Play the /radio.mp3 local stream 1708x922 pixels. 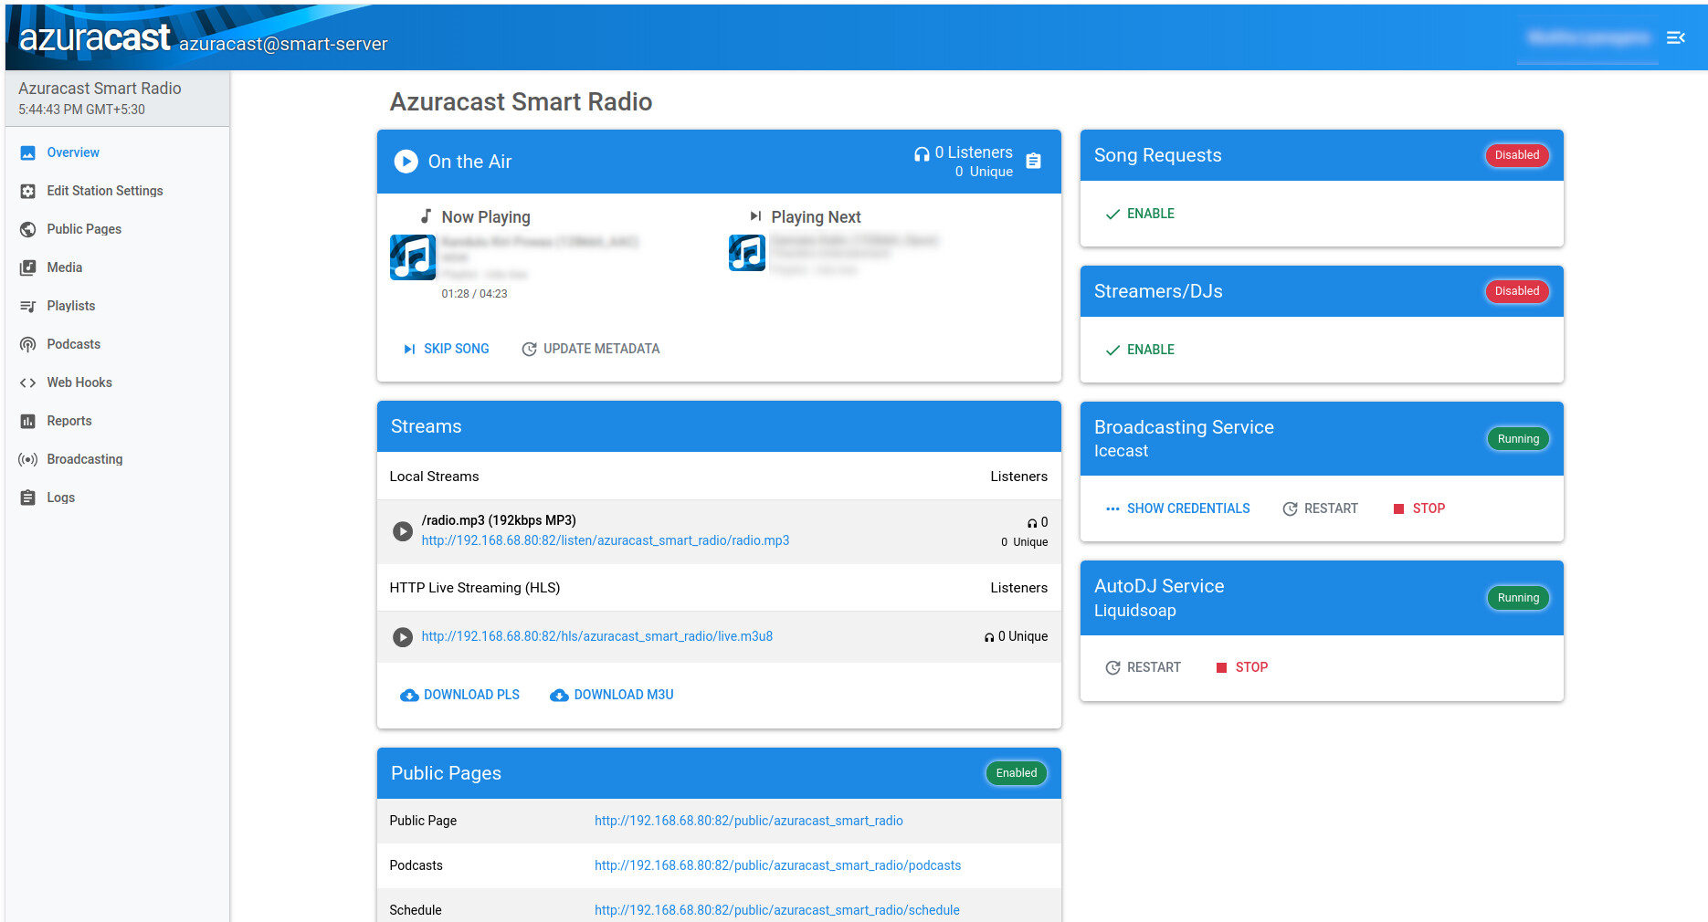[x=403, y=531]
